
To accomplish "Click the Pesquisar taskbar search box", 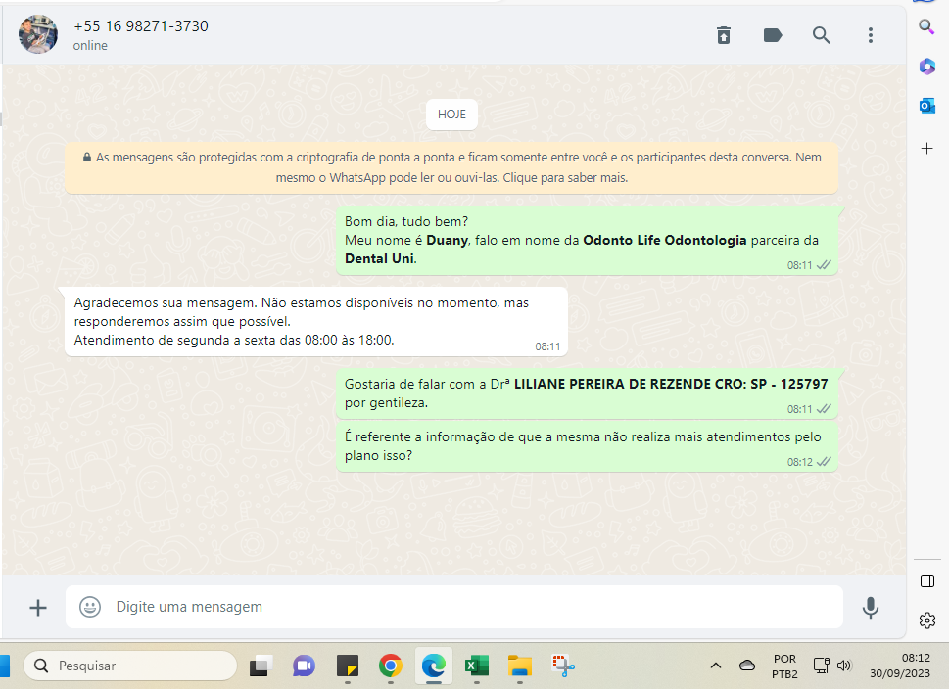I will (130, 666).
